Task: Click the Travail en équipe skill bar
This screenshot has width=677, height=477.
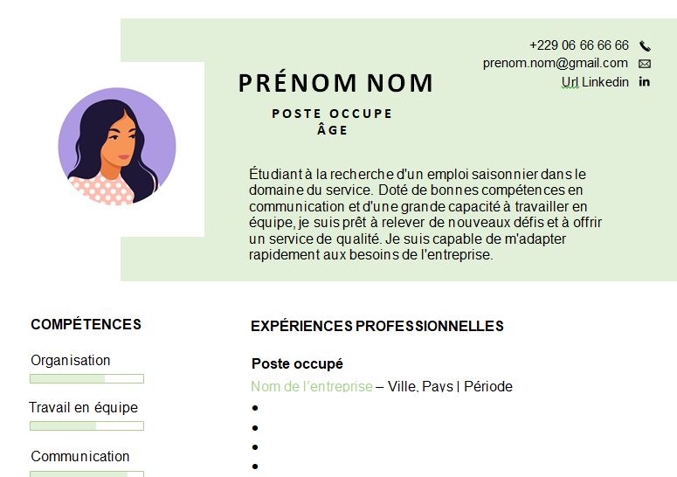Action: 86,426
